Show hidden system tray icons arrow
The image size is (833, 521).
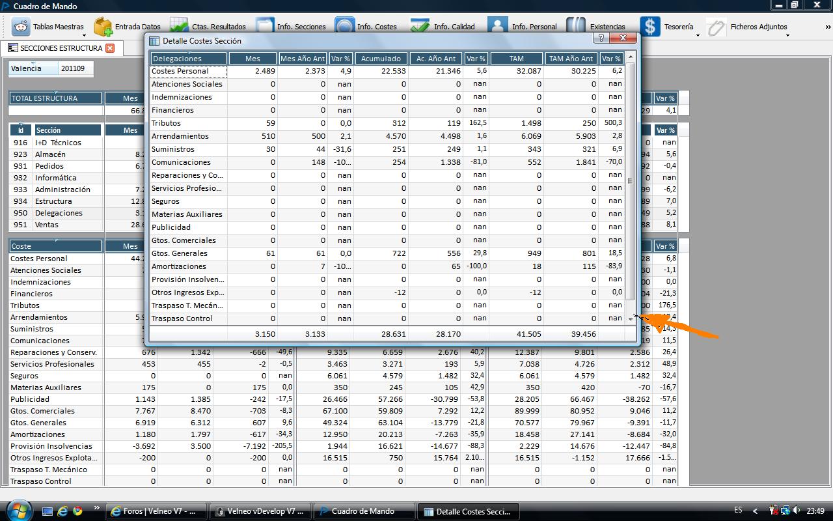click(x=755, y=511)
